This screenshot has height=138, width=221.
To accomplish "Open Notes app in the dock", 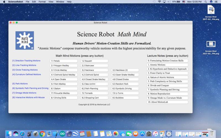I will coord(102,134).
